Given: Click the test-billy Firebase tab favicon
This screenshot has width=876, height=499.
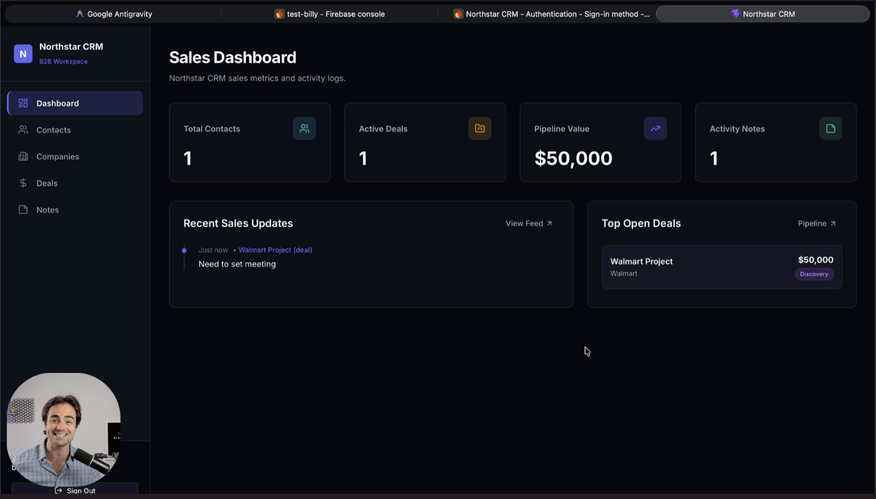Looking at the screenshot, I should point(279,14).
